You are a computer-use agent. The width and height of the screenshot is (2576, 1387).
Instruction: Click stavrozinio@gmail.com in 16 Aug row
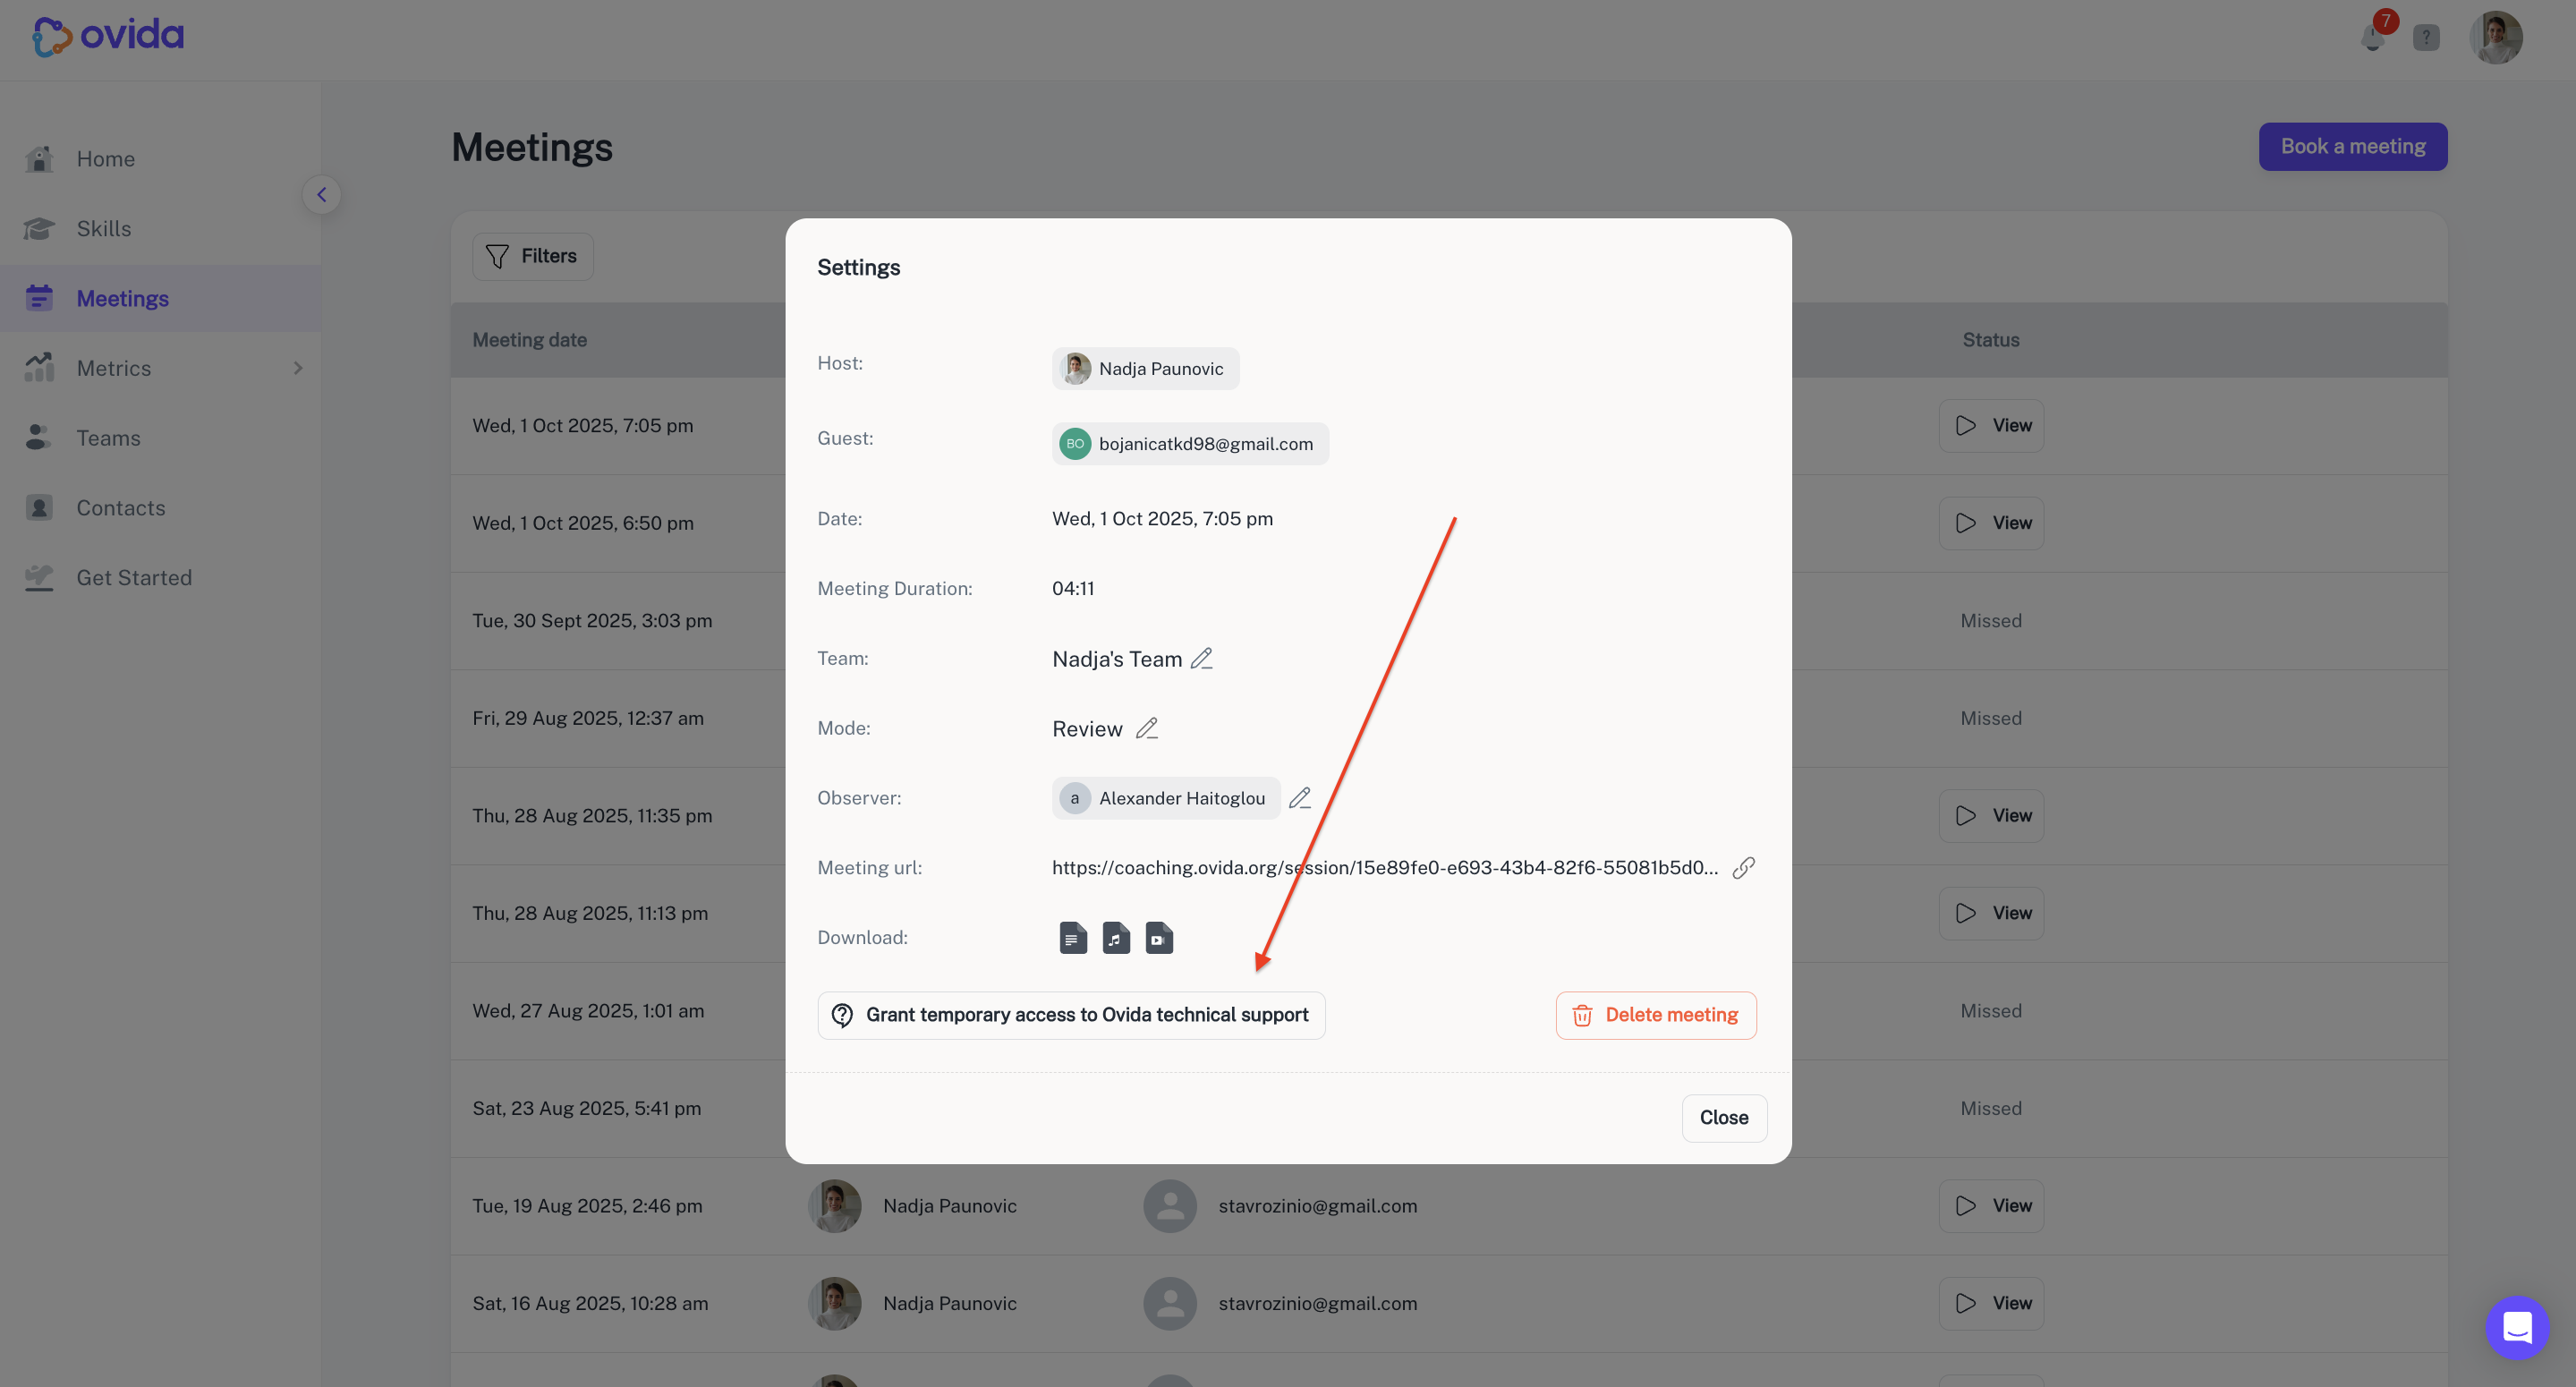(x=1317, y=1304)
